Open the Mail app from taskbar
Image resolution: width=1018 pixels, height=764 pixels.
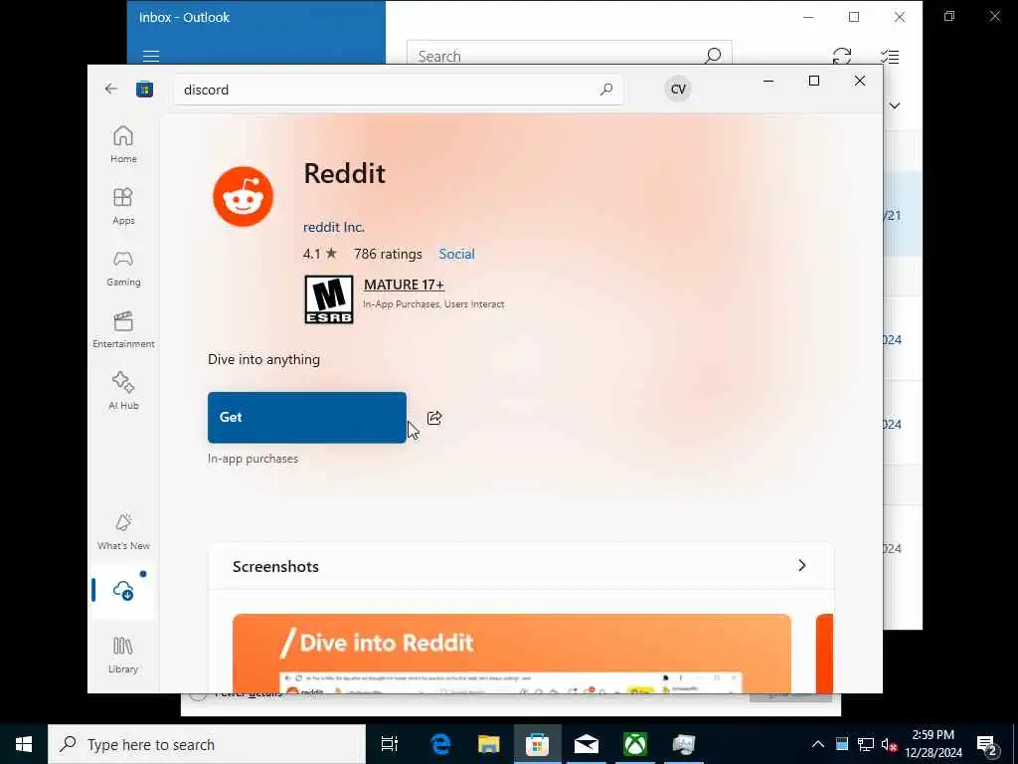586,744
